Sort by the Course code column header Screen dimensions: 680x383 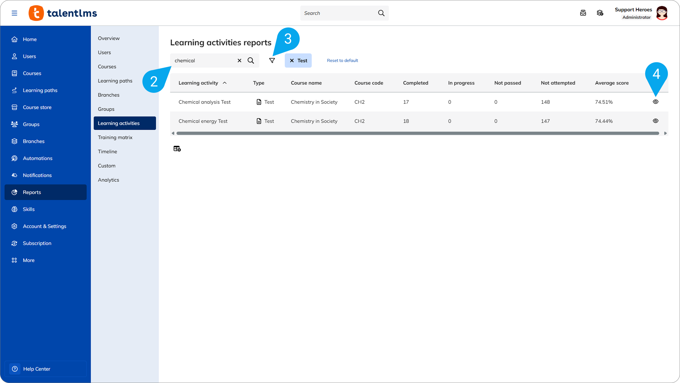369,83
